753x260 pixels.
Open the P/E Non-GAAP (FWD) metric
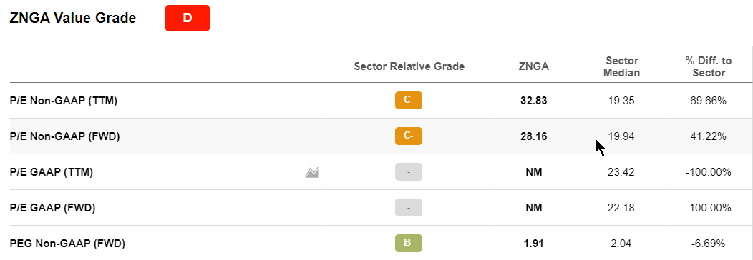click(65, 136)
